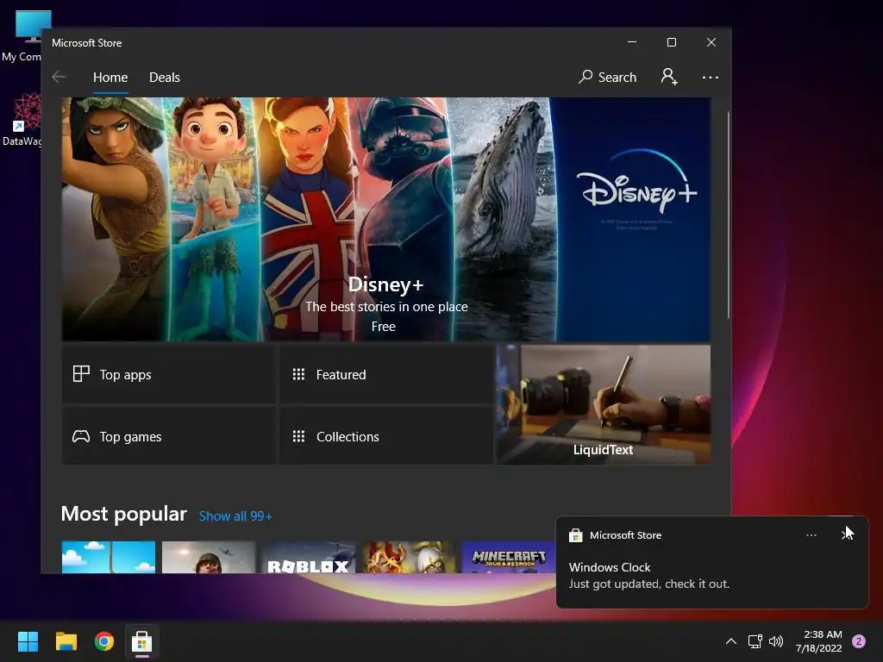This screenshot has height=662, width=883.
Task: Click the network status tray icon
Action: (755, 641)
